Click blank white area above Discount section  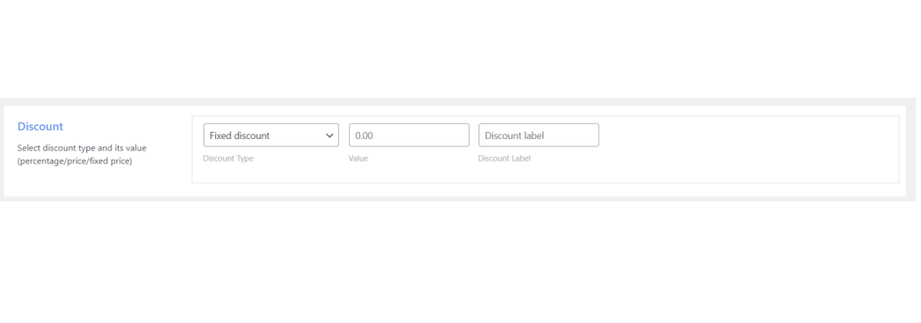(458, 47)
